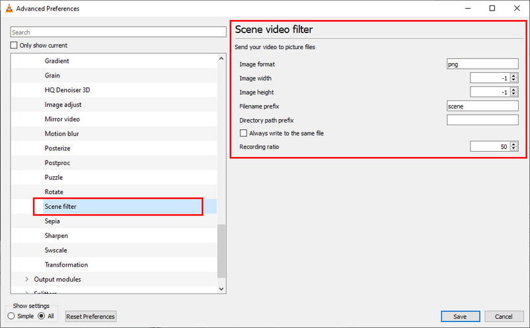Check Always write to the same file

243,133
